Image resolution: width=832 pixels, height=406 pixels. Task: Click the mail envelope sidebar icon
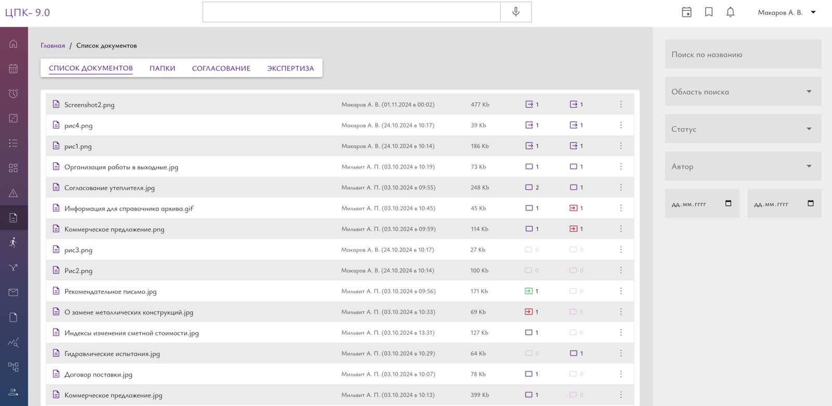[14, 293]
